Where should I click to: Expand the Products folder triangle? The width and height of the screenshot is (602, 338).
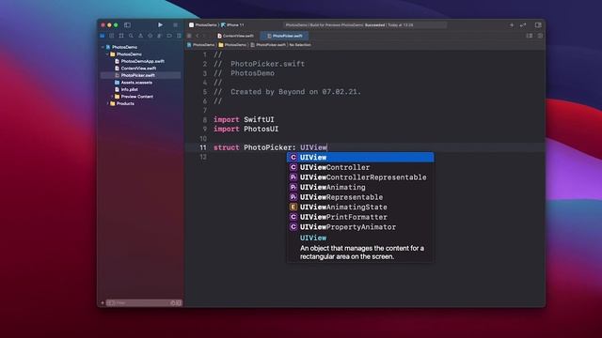[107, 103]
